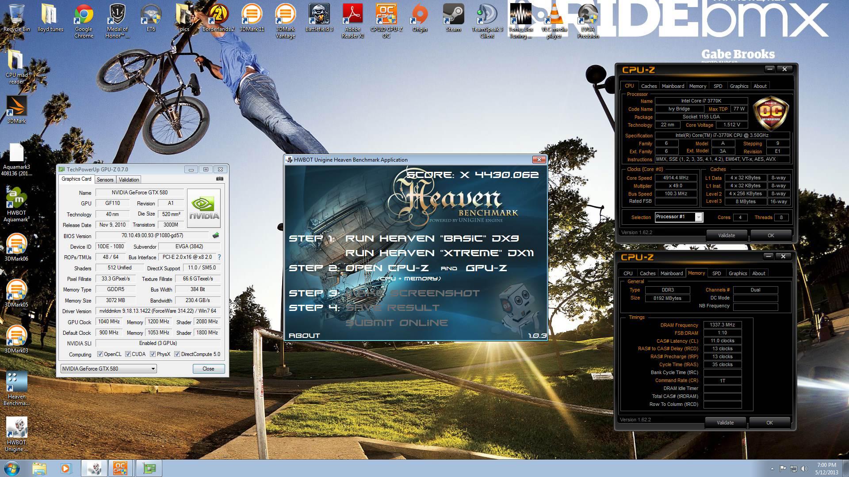Viewport: 849px width, 477px height.
Task: Open the pics folder on the desktop
Action: 184,18
